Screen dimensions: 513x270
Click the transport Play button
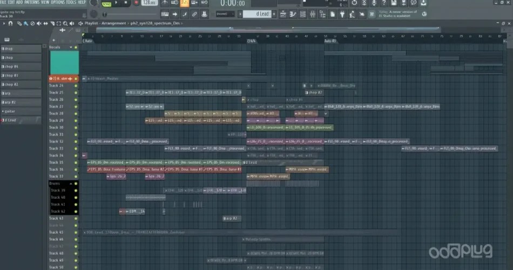[116, 3]
